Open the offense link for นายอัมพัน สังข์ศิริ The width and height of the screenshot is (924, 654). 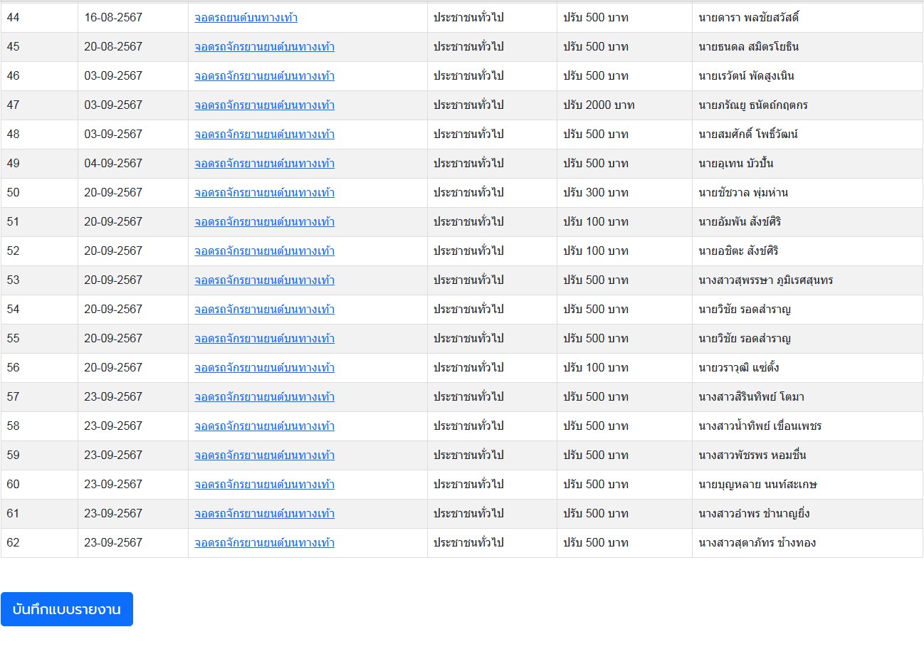[x=264, y=221]
